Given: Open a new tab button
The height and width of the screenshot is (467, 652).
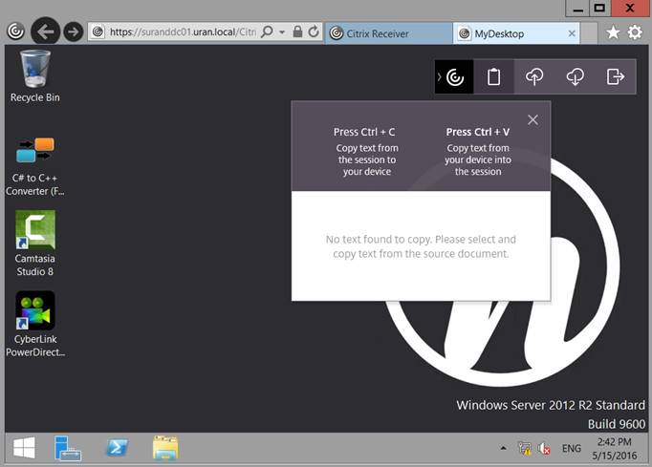Looking at the screenshot, I should pyautogui.click(x=589, y=33).
